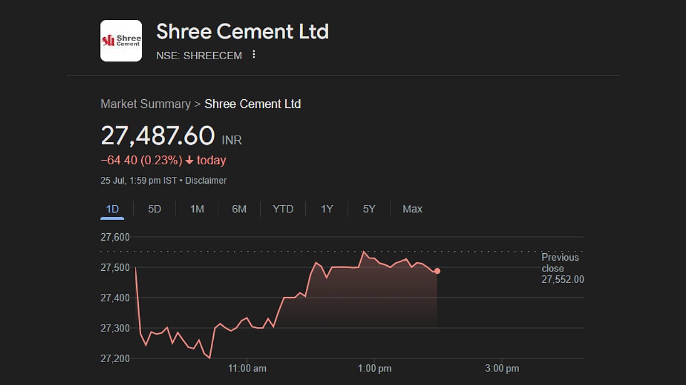Click the 11:00 am time axis label
Image resolution: width=686 pixels, height=385 pixels.
[x=247, y=368]
